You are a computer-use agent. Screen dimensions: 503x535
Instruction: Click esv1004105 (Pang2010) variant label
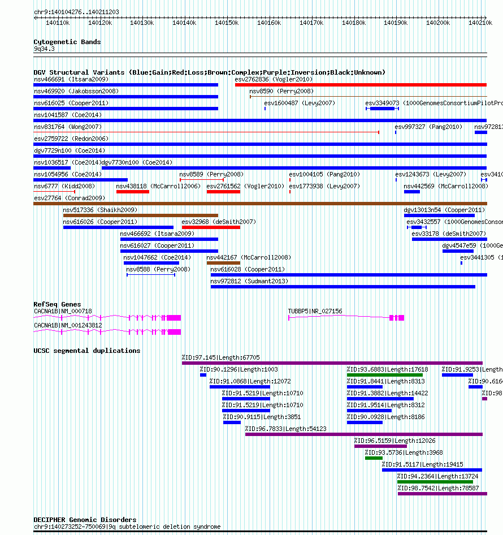324,175
